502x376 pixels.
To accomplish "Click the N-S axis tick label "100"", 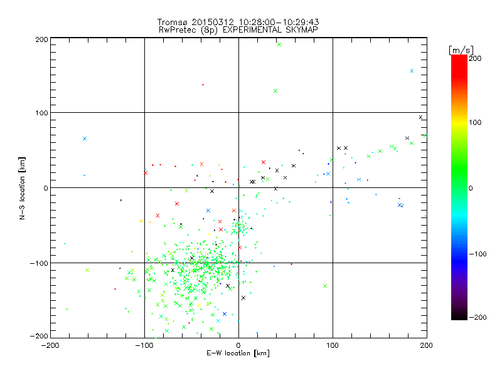I will [41, 113].
